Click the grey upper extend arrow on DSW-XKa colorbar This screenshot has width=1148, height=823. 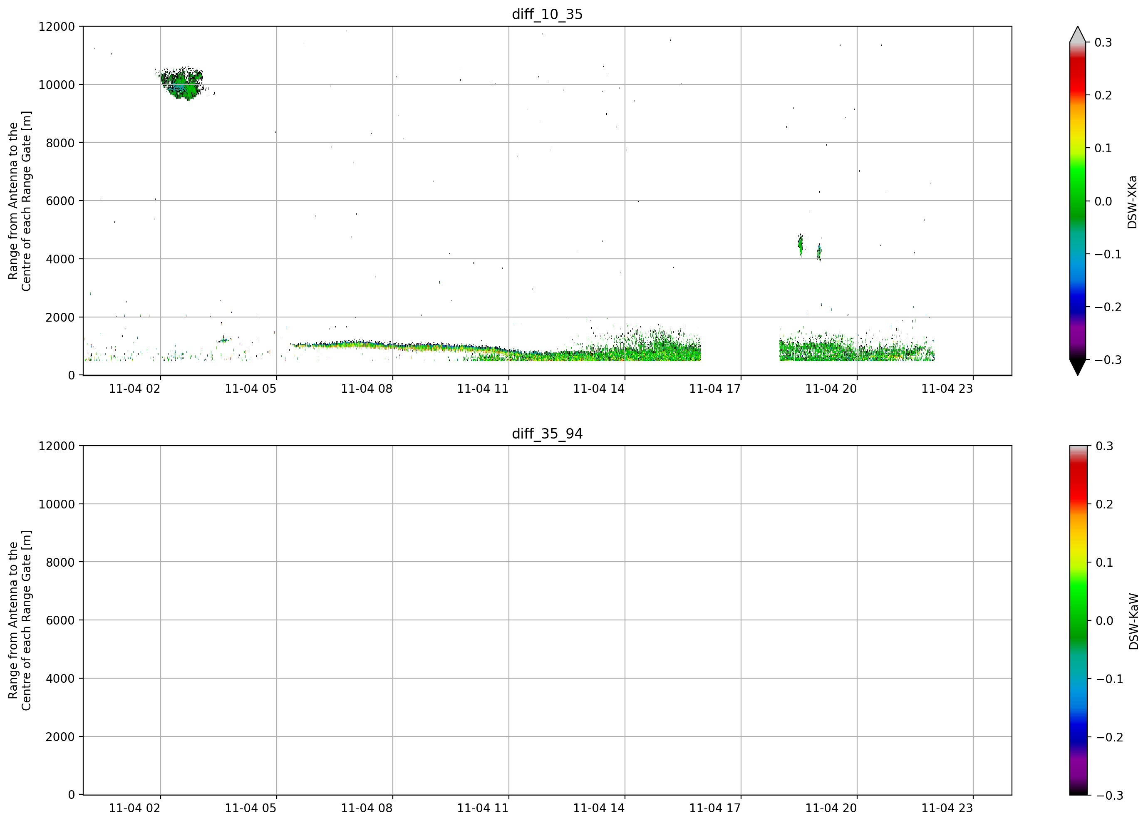click(x=1078, y=35)
